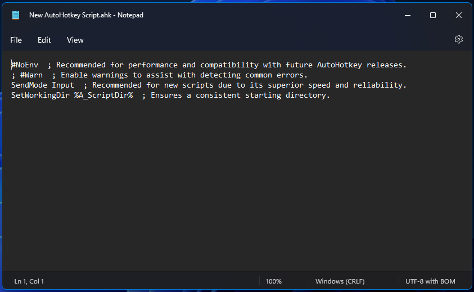Minimize the Notepad window
Viewport: 474px width, 292px height.
(x=407, y=15)
